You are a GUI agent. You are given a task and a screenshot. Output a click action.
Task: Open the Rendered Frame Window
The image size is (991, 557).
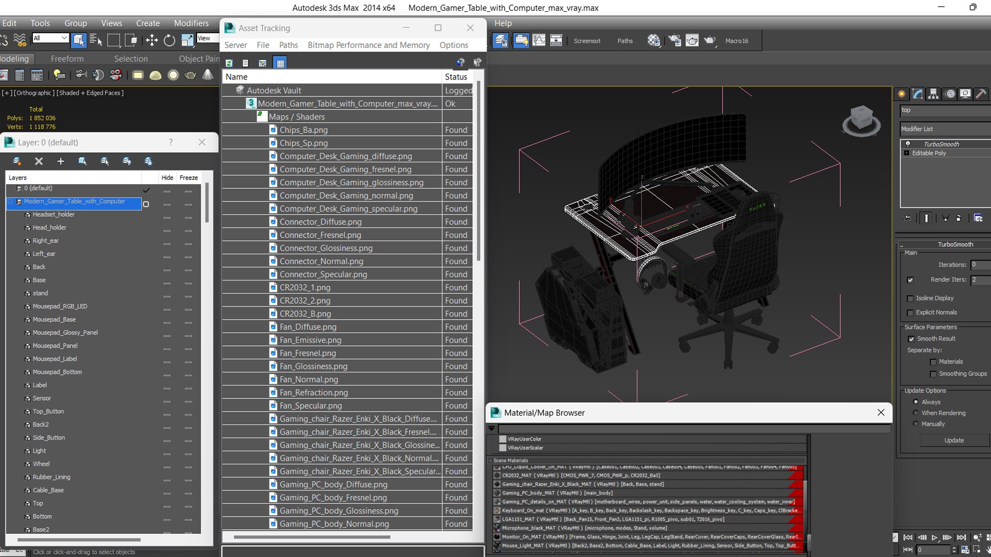pos(692,40)
